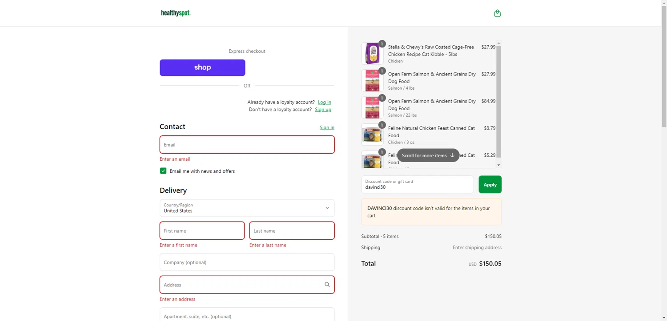Viewport: 667px width, 321px height.
Task: Click the Scroll for more items pill
Action: [428, 155]
